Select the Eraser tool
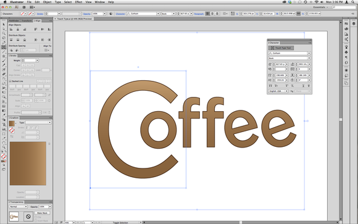The width and height of the screenshot is (358, 224). click(4, 74)
